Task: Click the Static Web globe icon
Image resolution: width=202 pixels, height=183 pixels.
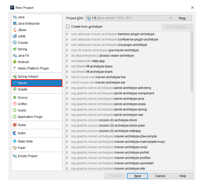Action: 15,142
